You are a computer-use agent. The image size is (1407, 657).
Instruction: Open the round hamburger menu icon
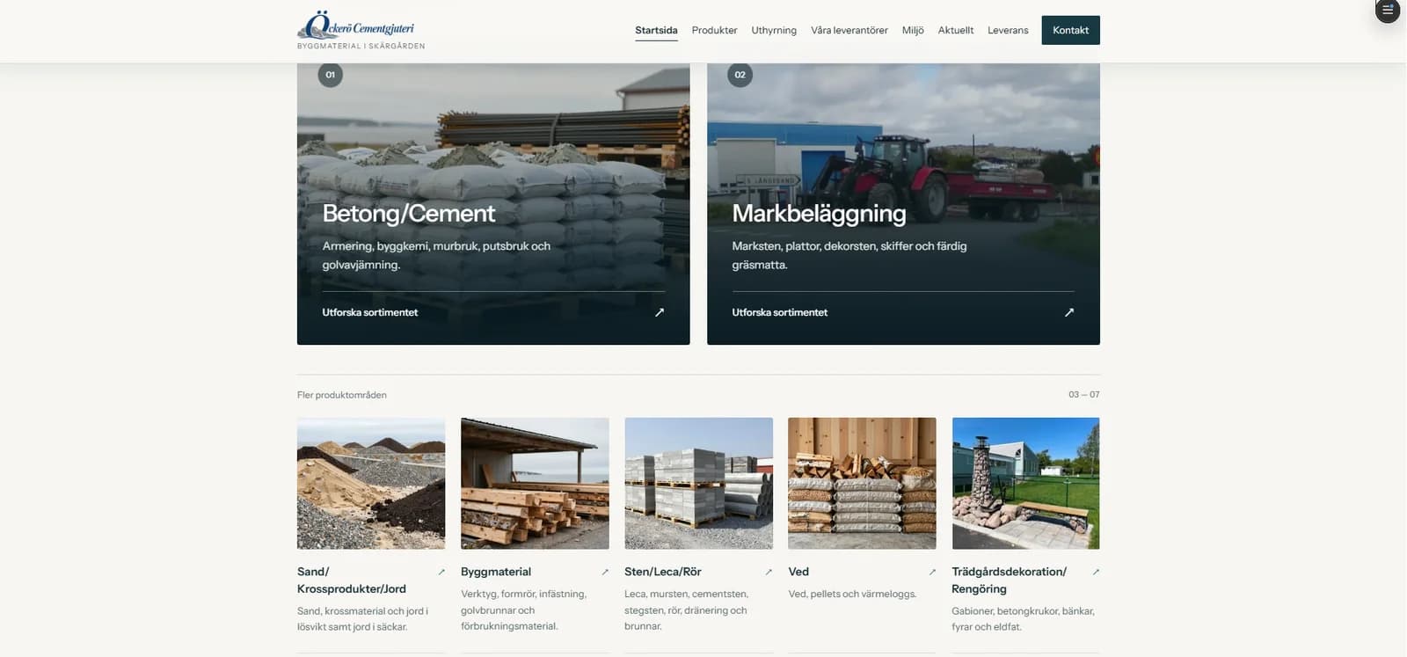click(x=1388, y=11)
